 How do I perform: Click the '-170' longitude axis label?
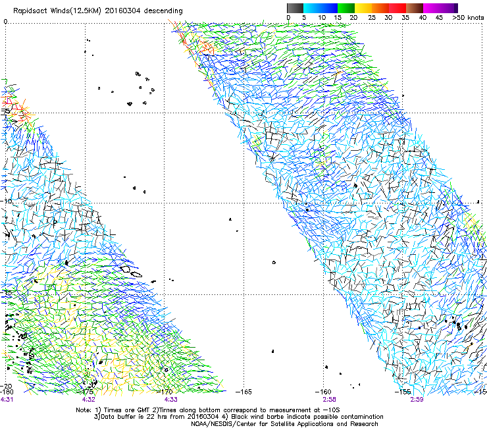pos(165,392)
